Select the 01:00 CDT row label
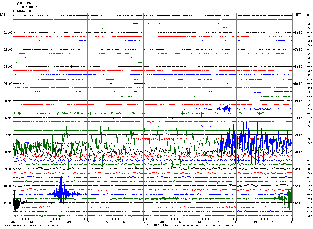 8,33
